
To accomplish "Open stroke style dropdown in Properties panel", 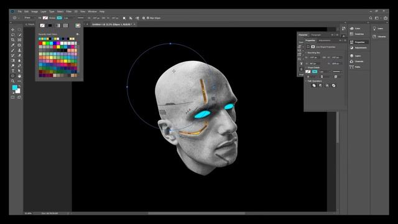I will 338,72.
